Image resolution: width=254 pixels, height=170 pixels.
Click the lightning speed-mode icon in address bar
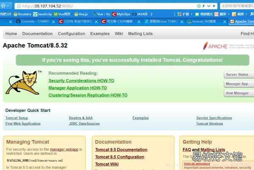tap(204, 6)
